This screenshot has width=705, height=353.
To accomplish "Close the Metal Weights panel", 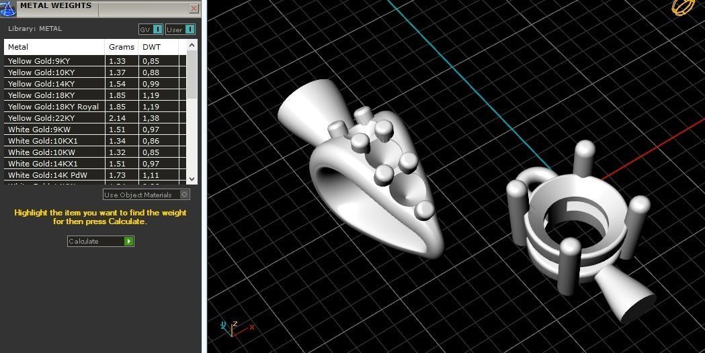I will [194, 9].
